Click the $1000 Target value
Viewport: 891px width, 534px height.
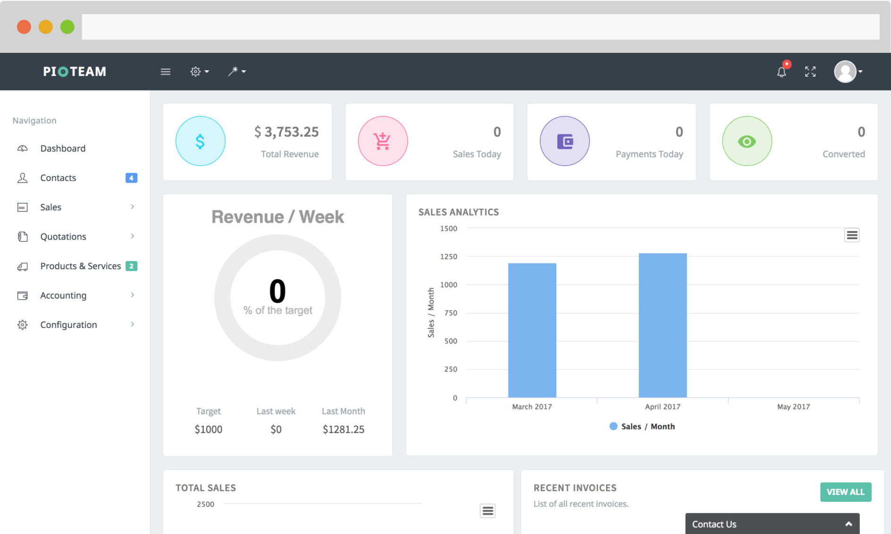click(208, 429)
